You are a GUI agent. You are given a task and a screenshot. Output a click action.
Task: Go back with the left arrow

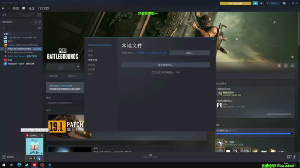coord(3,8)
